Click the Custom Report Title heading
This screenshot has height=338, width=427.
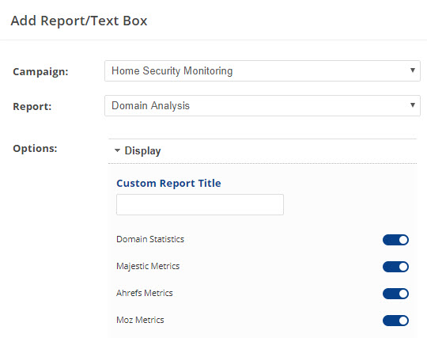(168, 183)
